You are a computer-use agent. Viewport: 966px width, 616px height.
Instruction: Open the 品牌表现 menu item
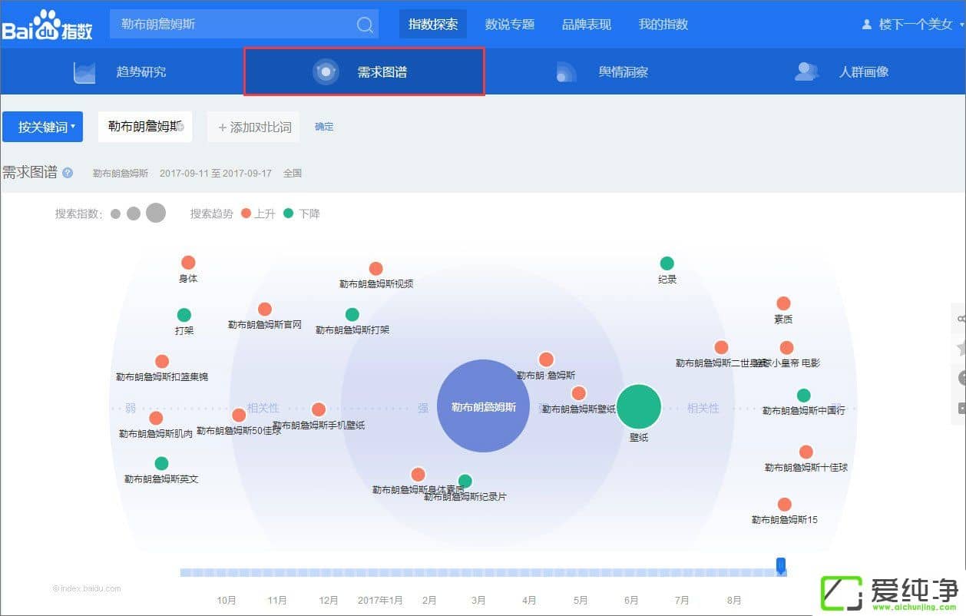coord(587,25)
